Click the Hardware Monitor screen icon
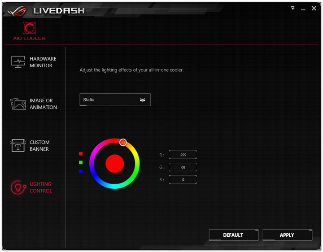323x252 pixels. [x=18, y=62]
